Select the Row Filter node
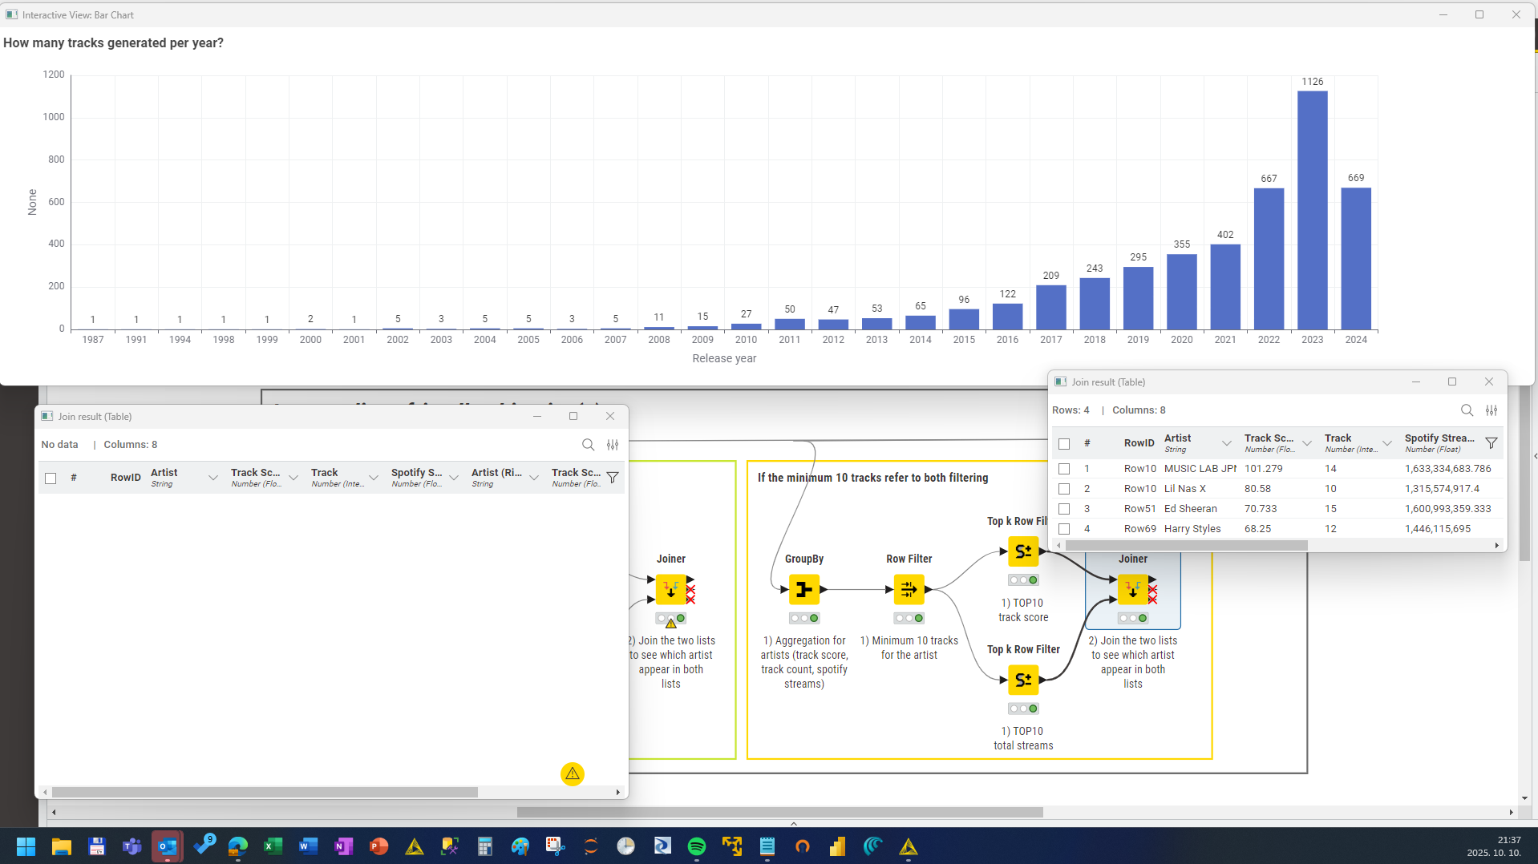 point(909,590)
